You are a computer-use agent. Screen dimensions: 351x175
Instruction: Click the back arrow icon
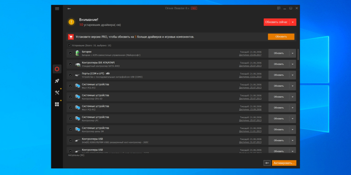click(x=69, y=8)
